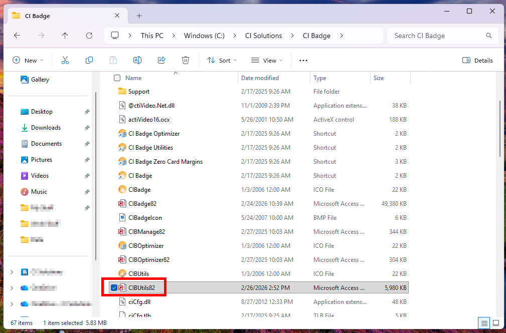
Task: Navigate to Windows (C:) in address bar
Action: point(204,36)
